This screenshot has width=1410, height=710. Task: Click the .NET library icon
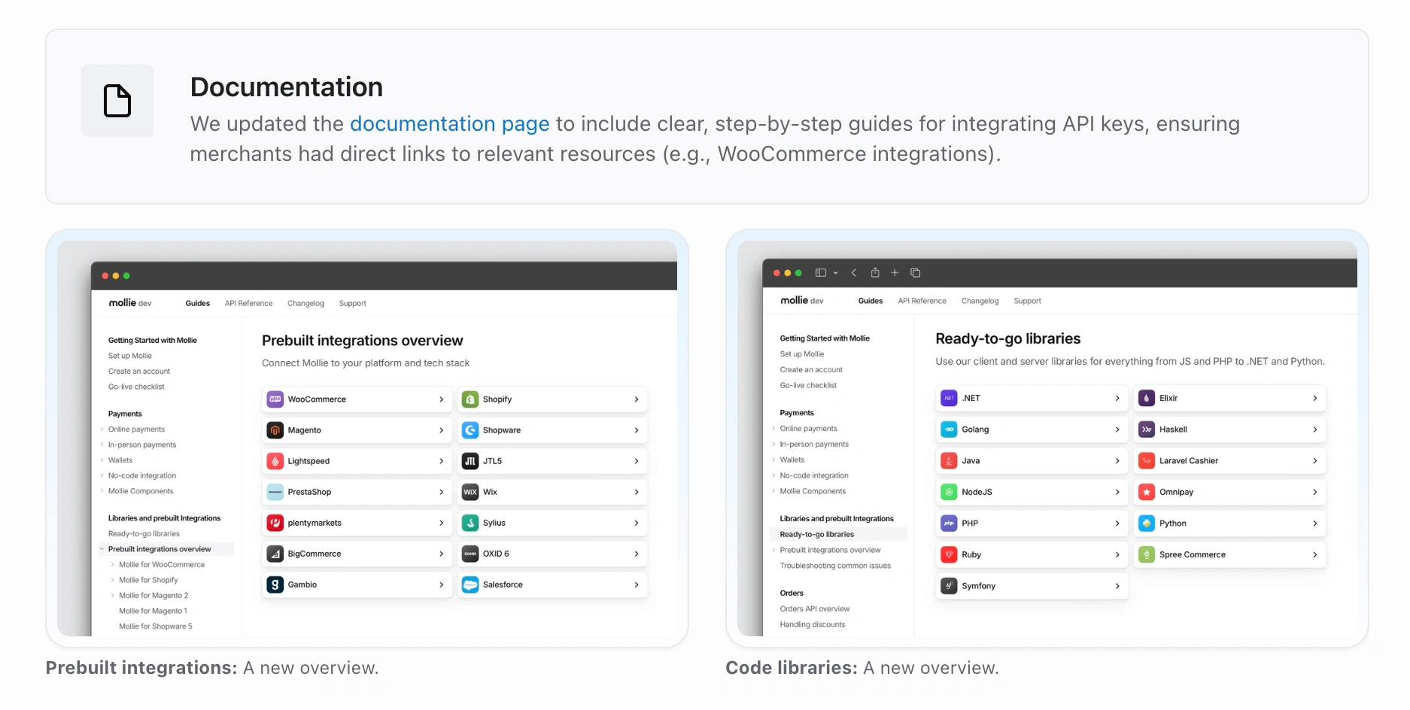(x=950, y=398)
